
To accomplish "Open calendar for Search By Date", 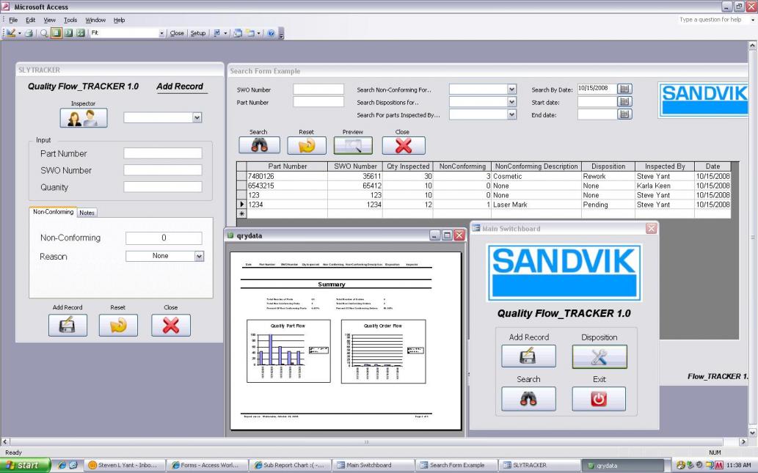I will click(624, 89).
